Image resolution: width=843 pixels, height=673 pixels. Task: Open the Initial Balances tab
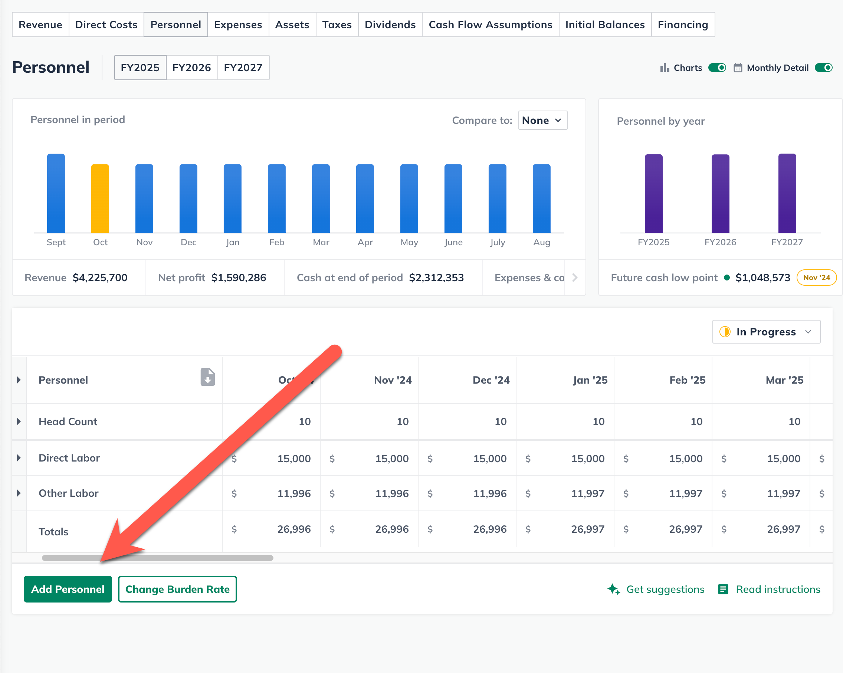pyautogui.click(x=605, y=24)
